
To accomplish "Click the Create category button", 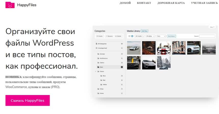I will pyautogui.click(x=100, y=36).
